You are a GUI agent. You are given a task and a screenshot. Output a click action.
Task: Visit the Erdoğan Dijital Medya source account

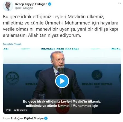click(x=27, y=118)
